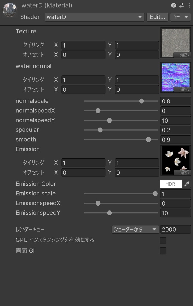Open the HDR Emission Color swatch
193x306 pixels.
(171, 184)
